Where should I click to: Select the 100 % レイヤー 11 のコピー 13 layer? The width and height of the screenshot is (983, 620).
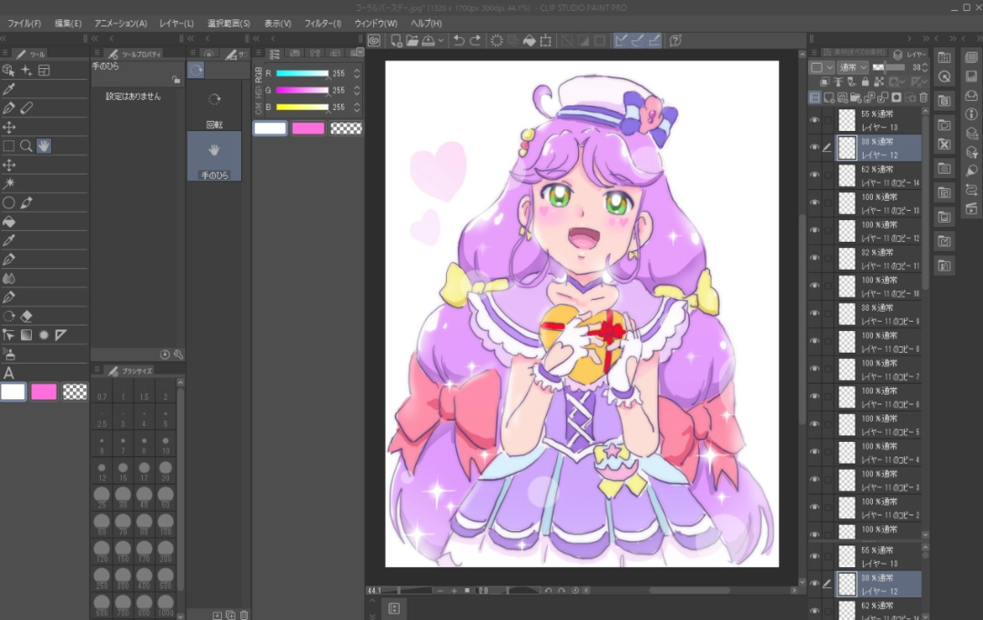click(889, 204)
